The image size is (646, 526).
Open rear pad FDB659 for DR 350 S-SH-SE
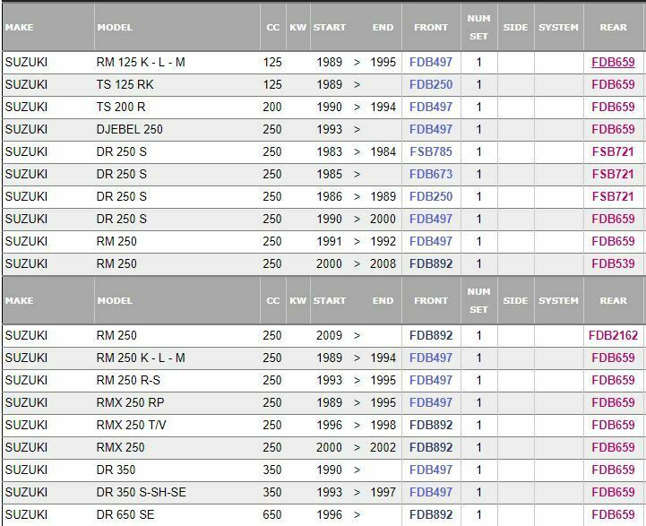[x=613, y=492]
